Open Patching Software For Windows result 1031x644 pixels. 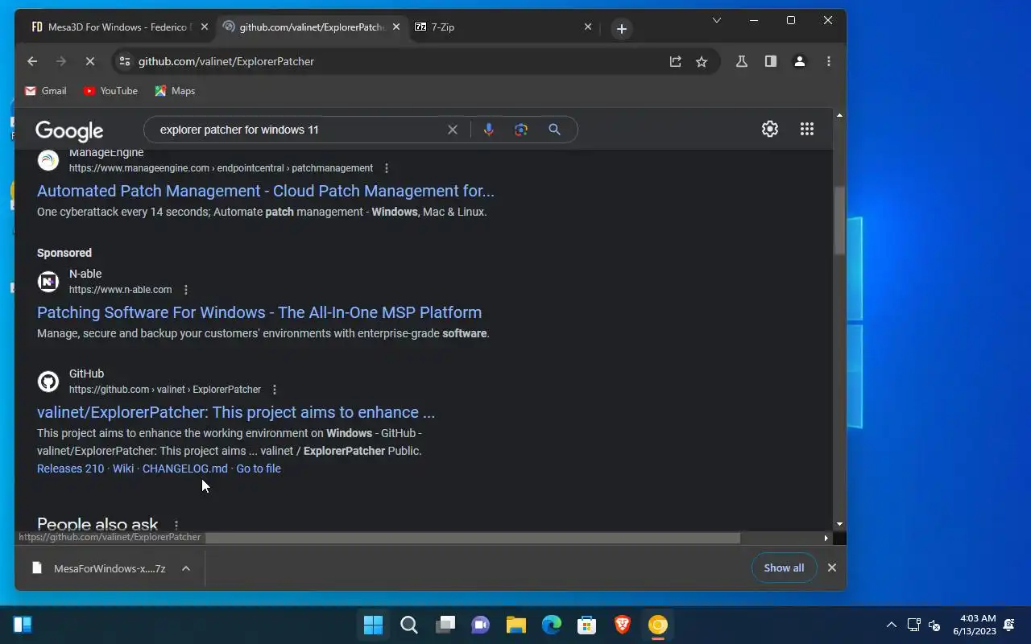tap(259, 312)
